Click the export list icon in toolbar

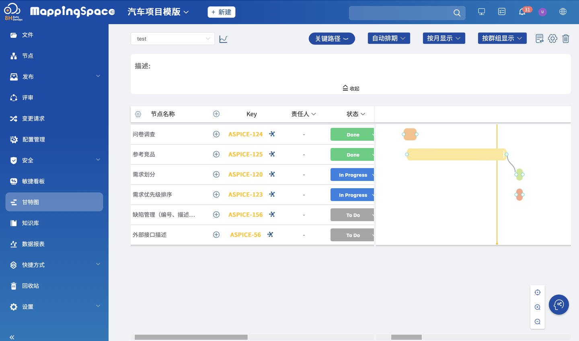pos(540,39)
